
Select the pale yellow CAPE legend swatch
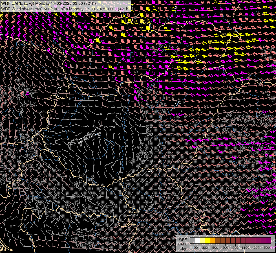pos(203,241)
